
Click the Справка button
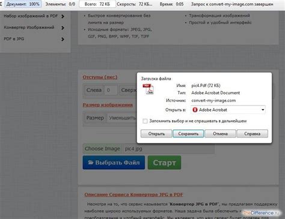(253, 134)
